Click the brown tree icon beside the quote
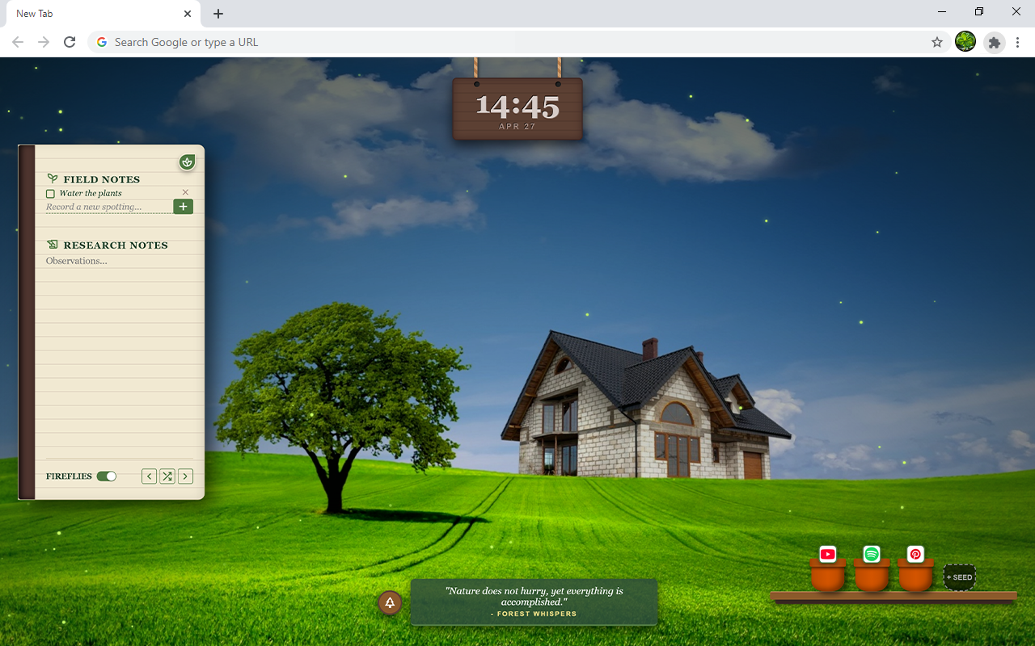 (x=390, y=602)
